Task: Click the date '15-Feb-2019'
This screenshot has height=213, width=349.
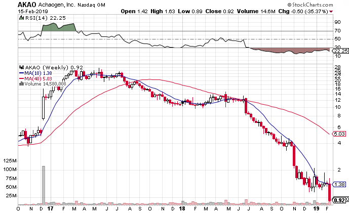Action: tap(33, 11)
